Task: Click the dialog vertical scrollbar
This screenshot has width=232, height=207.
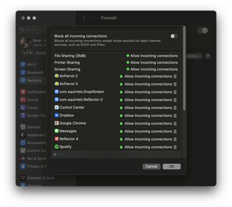Action: click(184, 68)
